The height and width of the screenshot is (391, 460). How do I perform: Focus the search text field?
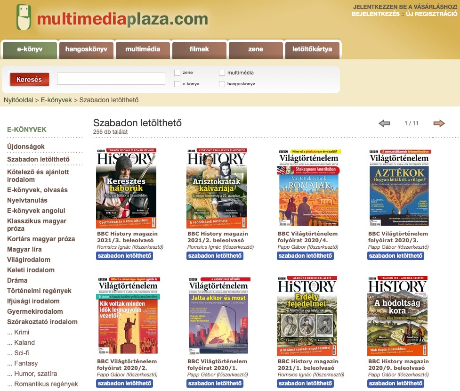[111, 79]
